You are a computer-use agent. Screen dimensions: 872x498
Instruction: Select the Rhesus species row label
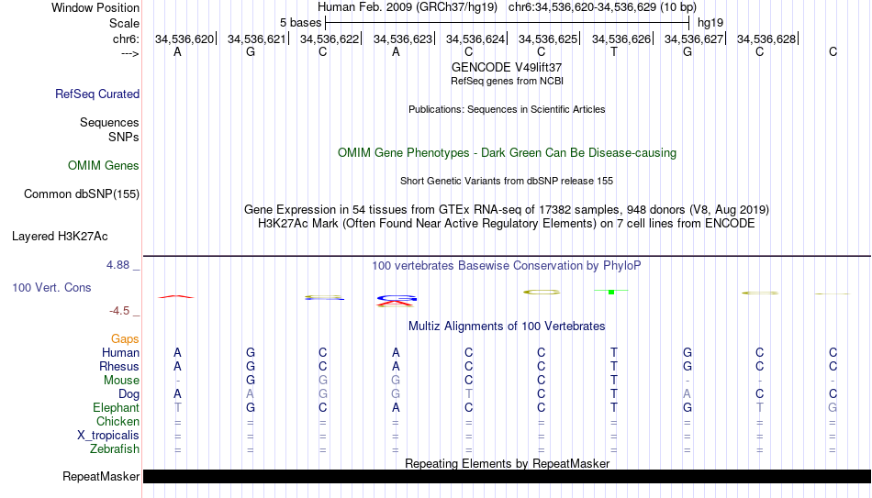click(x=119, y=366)
